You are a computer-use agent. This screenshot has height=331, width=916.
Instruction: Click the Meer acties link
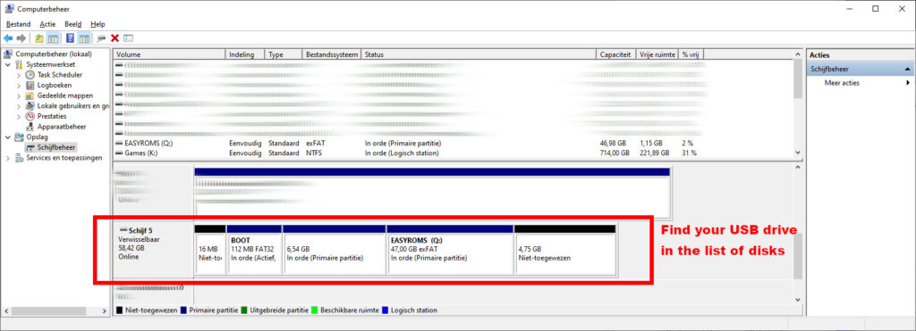tap(842, 83)
